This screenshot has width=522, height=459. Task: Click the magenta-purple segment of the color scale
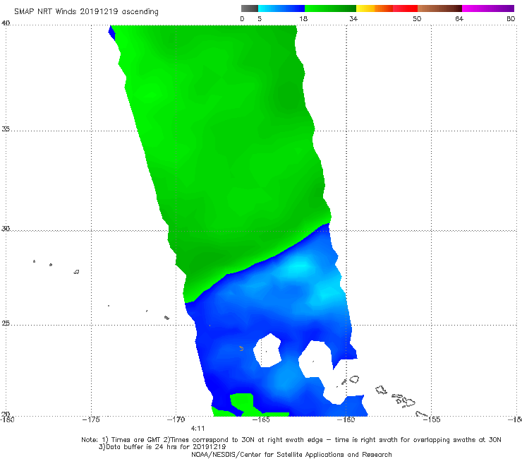(488, 8)
